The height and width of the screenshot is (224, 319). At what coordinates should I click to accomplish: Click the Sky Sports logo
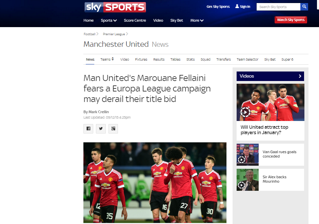tap(115, 7)
